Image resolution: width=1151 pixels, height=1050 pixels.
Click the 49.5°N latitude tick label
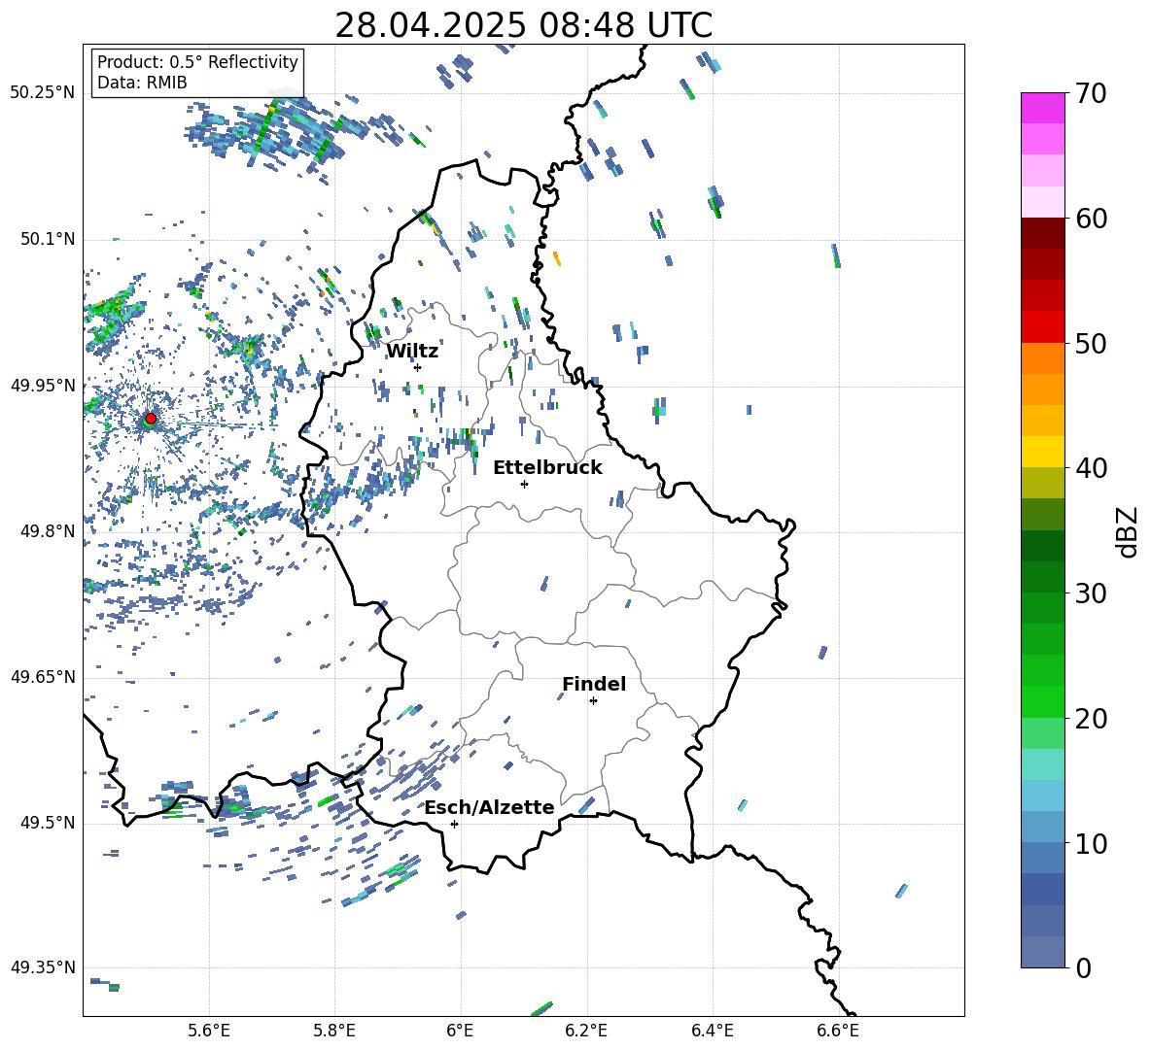pos(48,824)
